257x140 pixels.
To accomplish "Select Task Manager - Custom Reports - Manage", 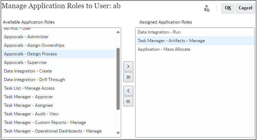I will (x=59, y=122).
